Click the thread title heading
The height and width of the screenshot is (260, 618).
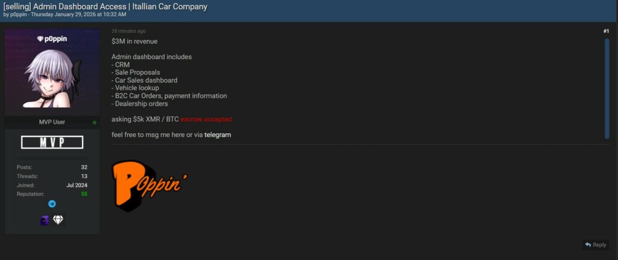point(106,7)
